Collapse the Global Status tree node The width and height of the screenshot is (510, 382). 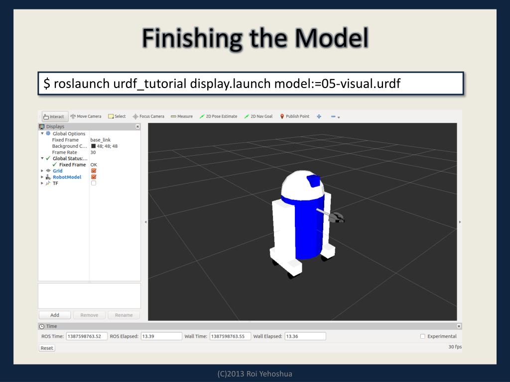(x=42, y=158)
